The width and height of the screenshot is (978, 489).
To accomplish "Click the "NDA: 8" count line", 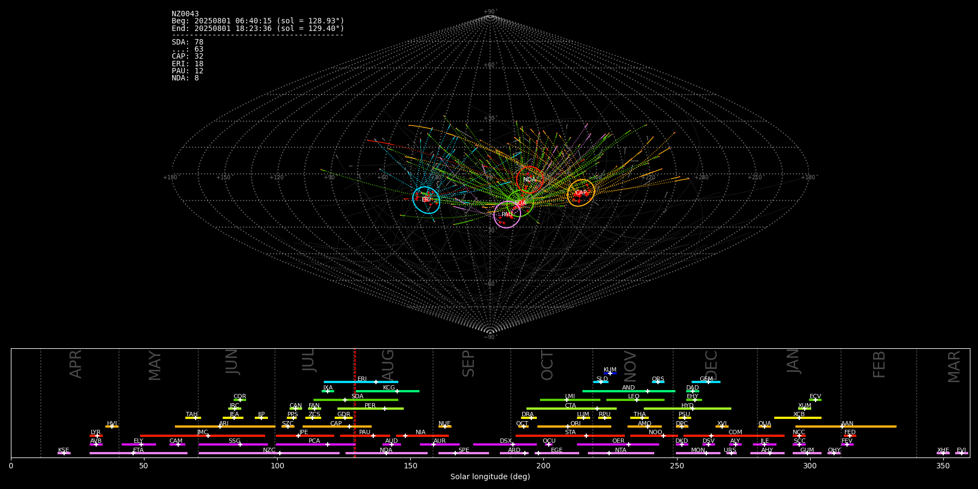I will pos(185,78).
